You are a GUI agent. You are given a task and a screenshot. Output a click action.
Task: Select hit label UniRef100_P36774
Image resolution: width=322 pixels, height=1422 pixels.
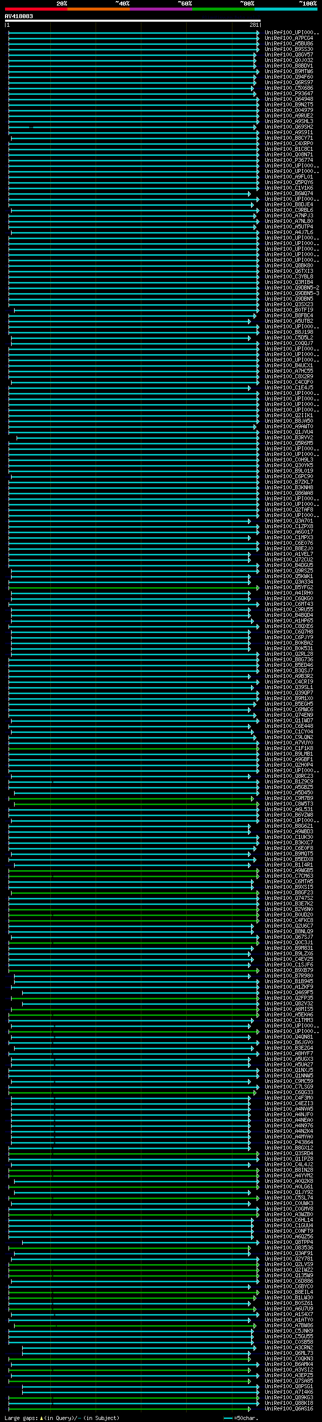(x=289, y=160)
